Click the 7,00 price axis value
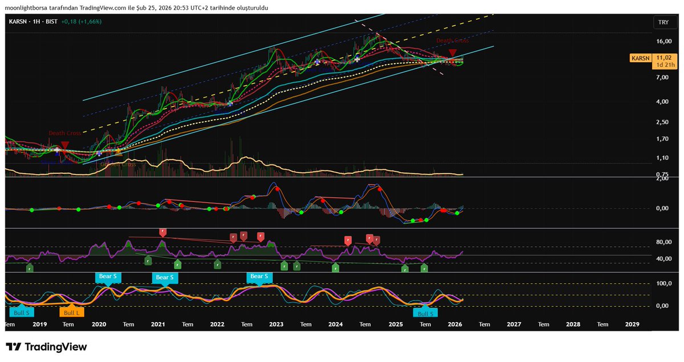Viewport: 684px width, 362px height. coord(663,78)
